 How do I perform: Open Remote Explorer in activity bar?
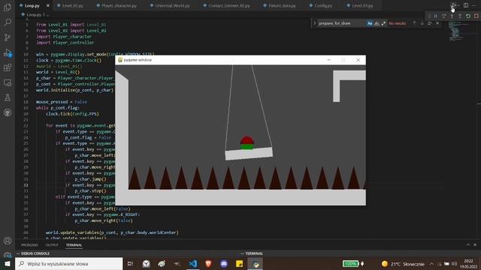(8, 82)
